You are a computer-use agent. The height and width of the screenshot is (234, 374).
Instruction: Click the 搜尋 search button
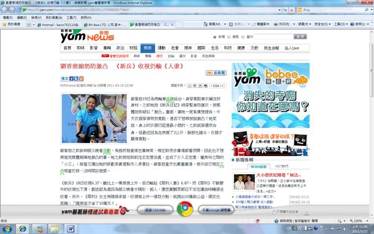[x=300, y=37]
